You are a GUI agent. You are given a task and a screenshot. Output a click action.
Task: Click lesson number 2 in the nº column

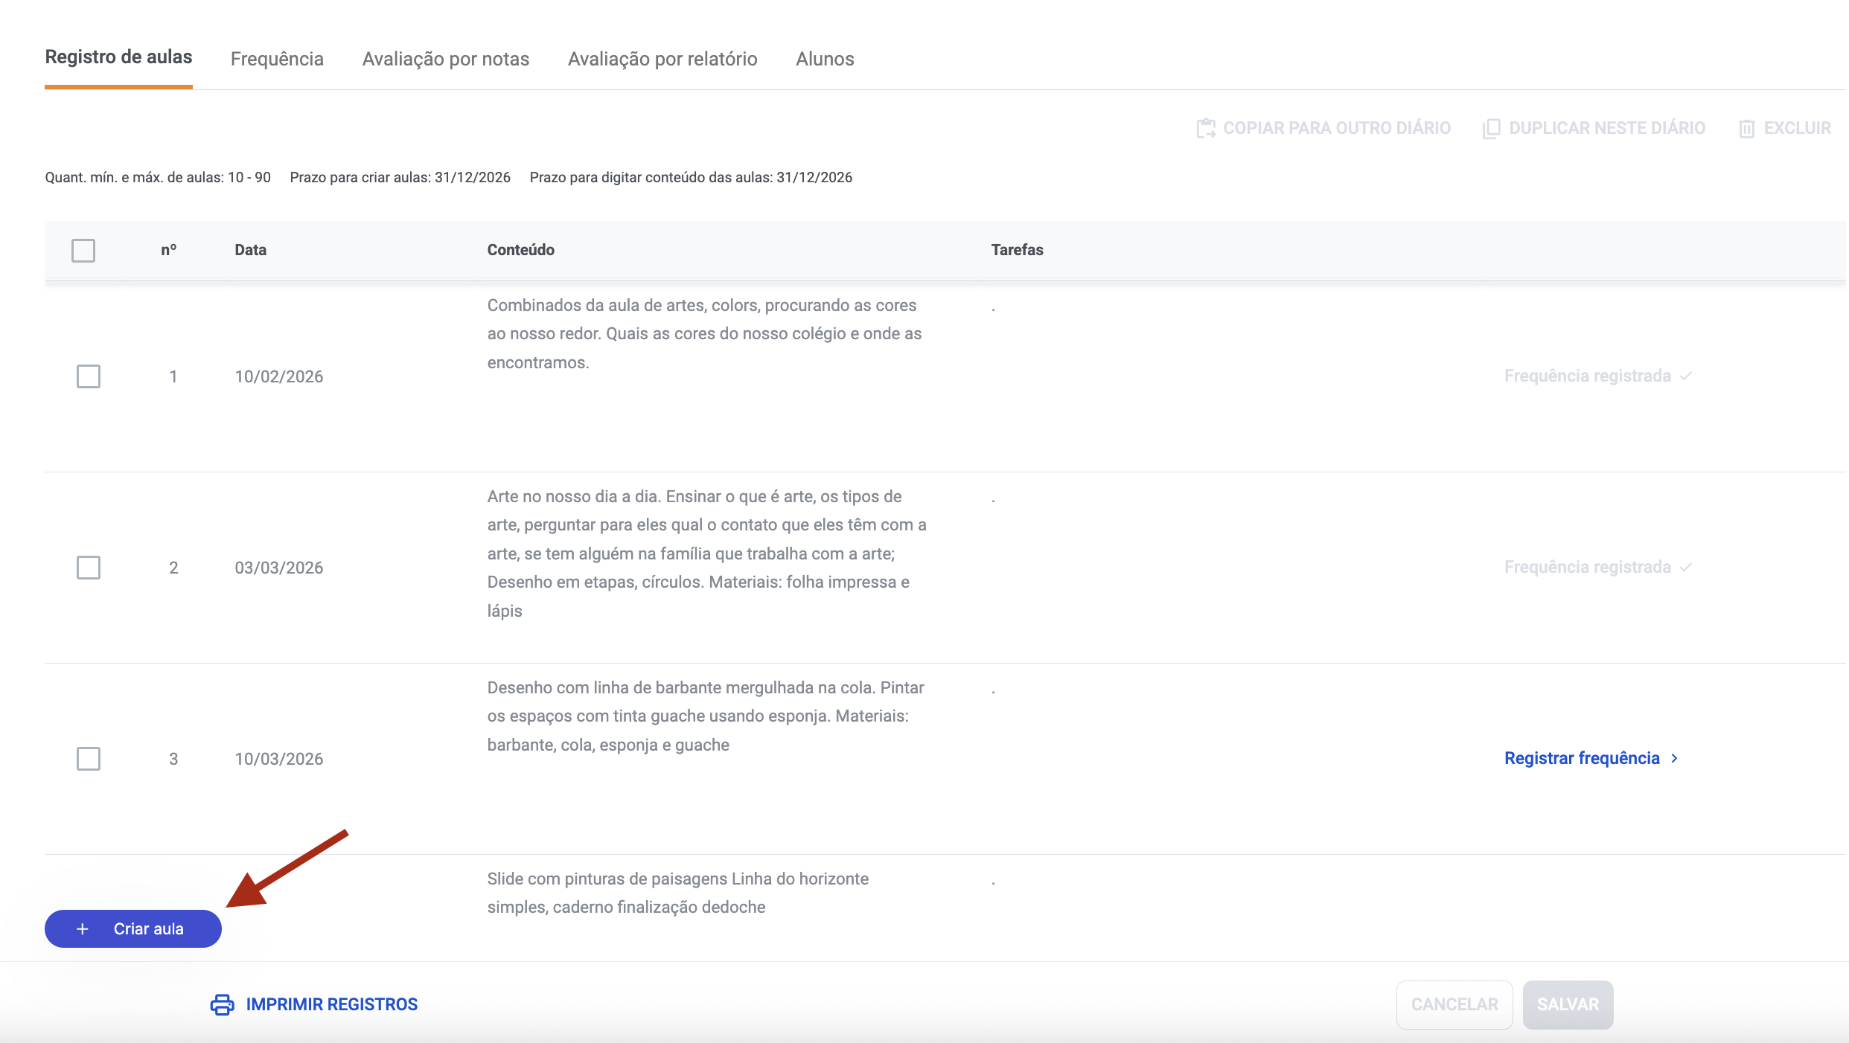(x=173, y=568)
